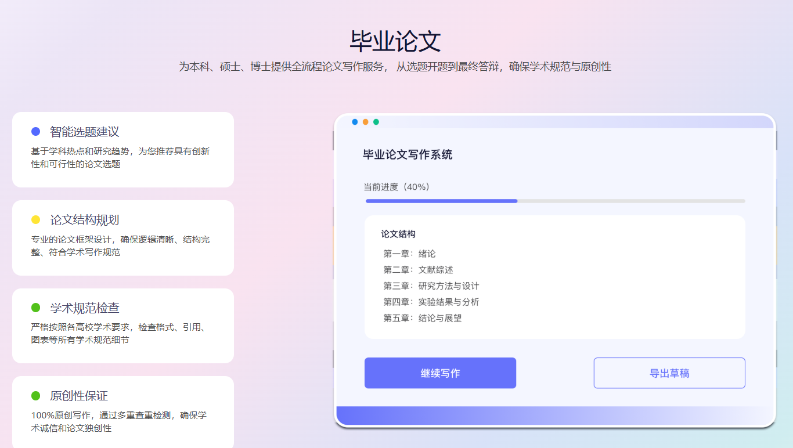The image size is (793, 448).
Task: Open the 学术规范检查 feature card
Action: point(123,326)
